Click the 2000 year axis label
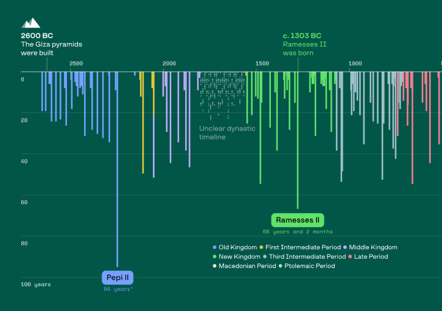This screenshot has width=442, height=311. (x=169, y=64)
